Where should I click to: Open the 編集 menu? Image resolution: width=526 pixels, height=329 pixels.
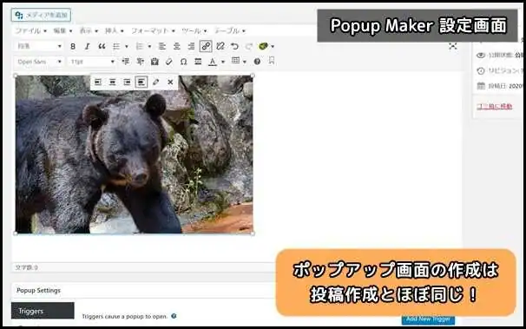tap(62, 31)
